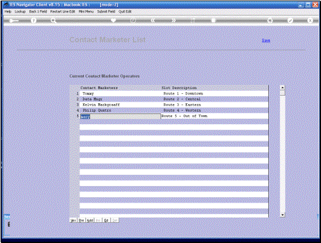321x243 pixels.
Task: Choose Submit Field from menu bar
Action: point(106,11)
